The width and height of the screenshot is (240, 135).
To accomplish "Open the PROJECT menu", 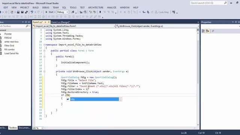I will pyautogui.click(x=24, y=7).
